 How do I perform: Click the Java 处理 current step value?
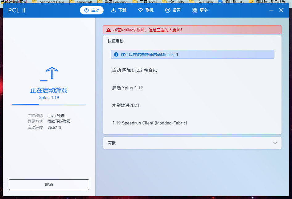(56, 116)
